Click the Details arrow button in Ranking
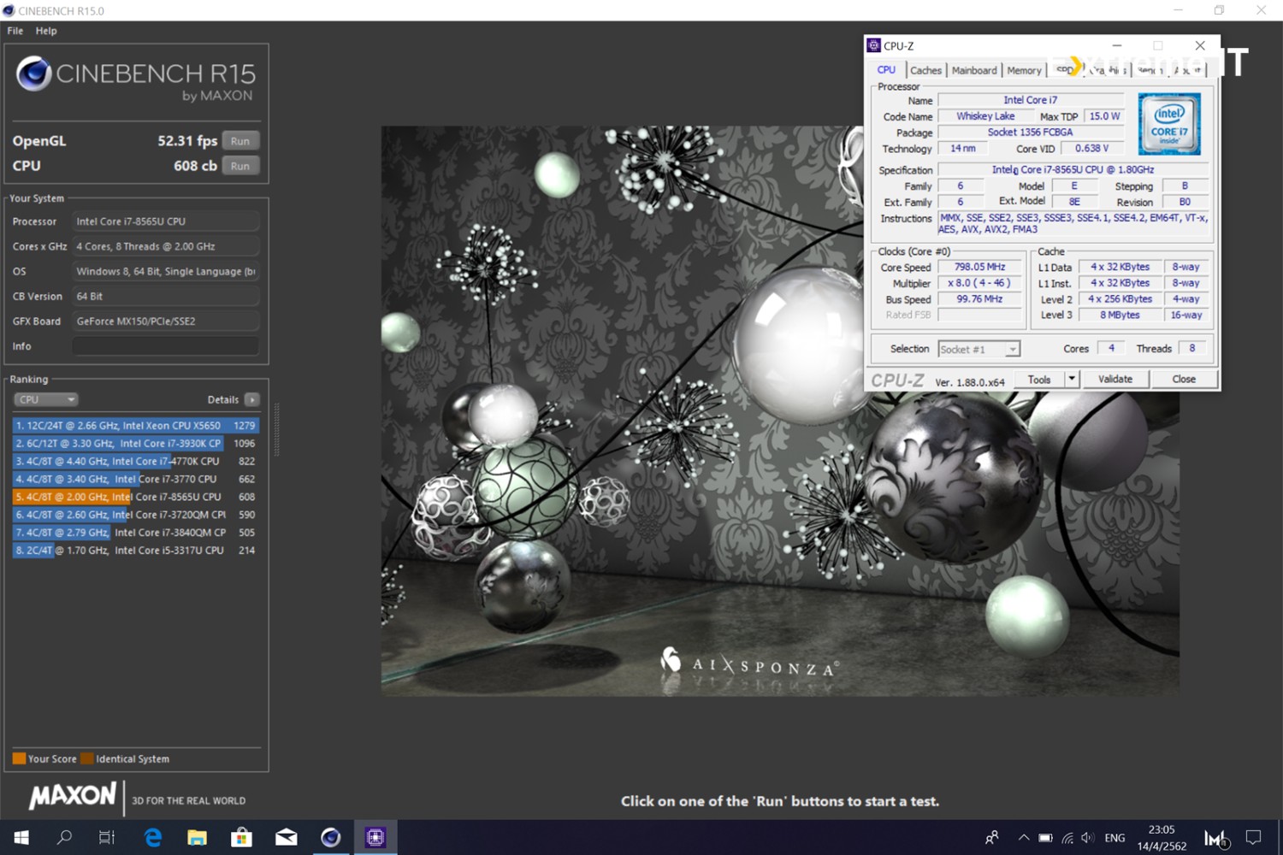Viewport: 1283px width, 855px height. point(252,399)
